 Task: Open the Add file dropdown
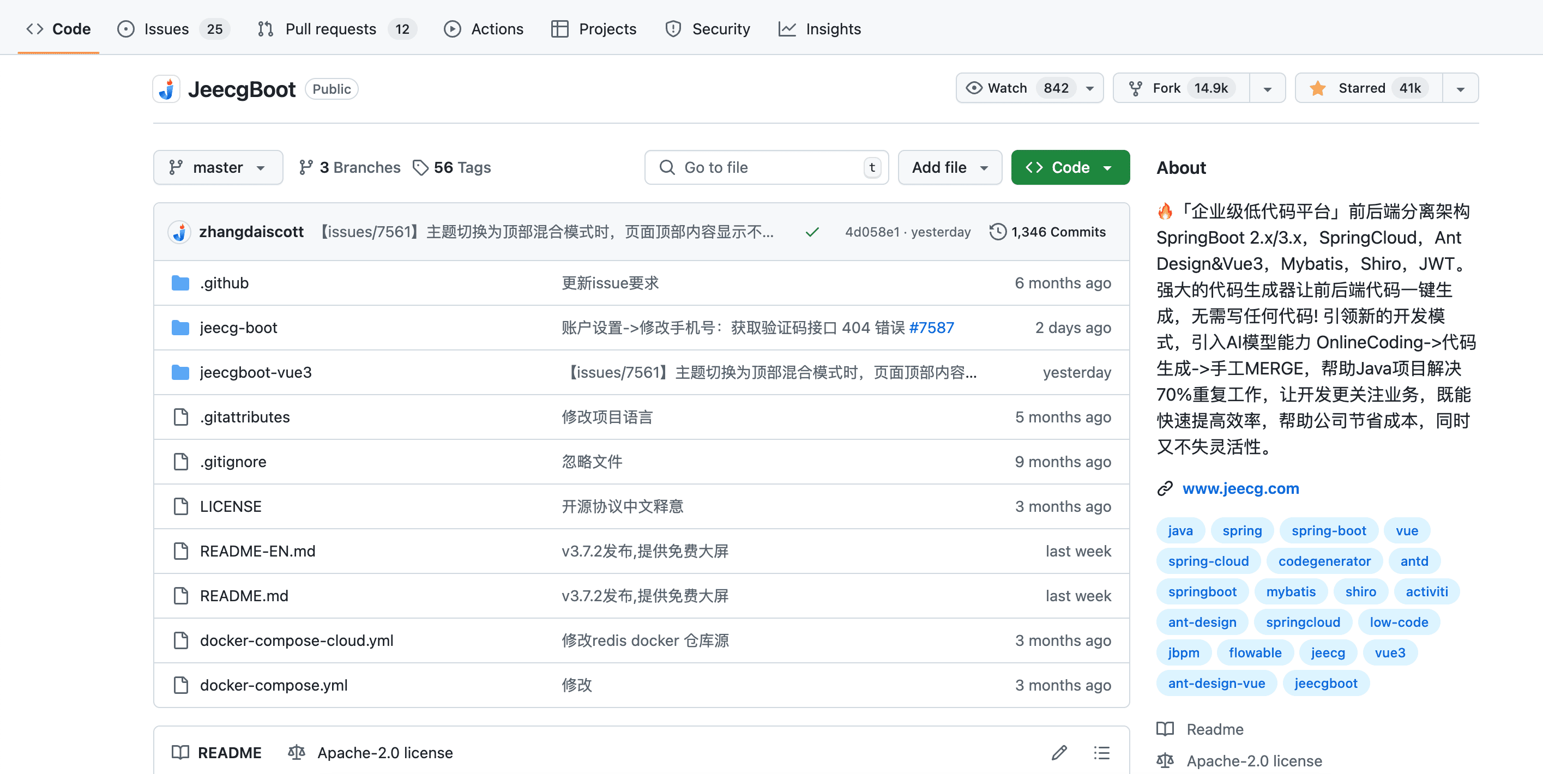point(949,168)
